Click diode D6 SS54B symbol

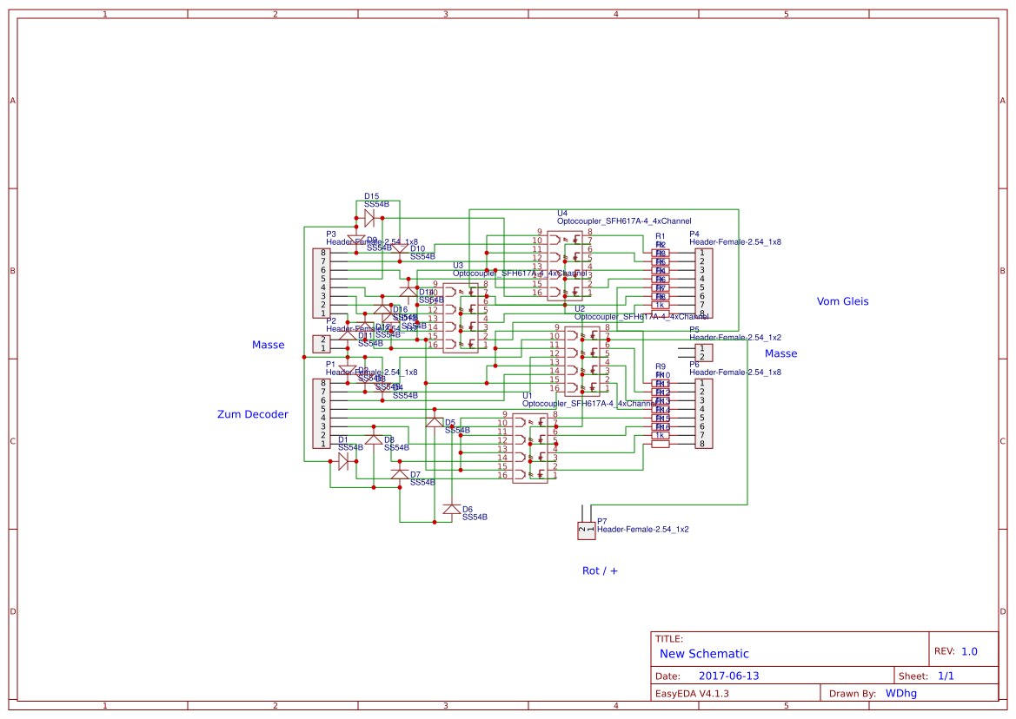click(x=451, y=508)
